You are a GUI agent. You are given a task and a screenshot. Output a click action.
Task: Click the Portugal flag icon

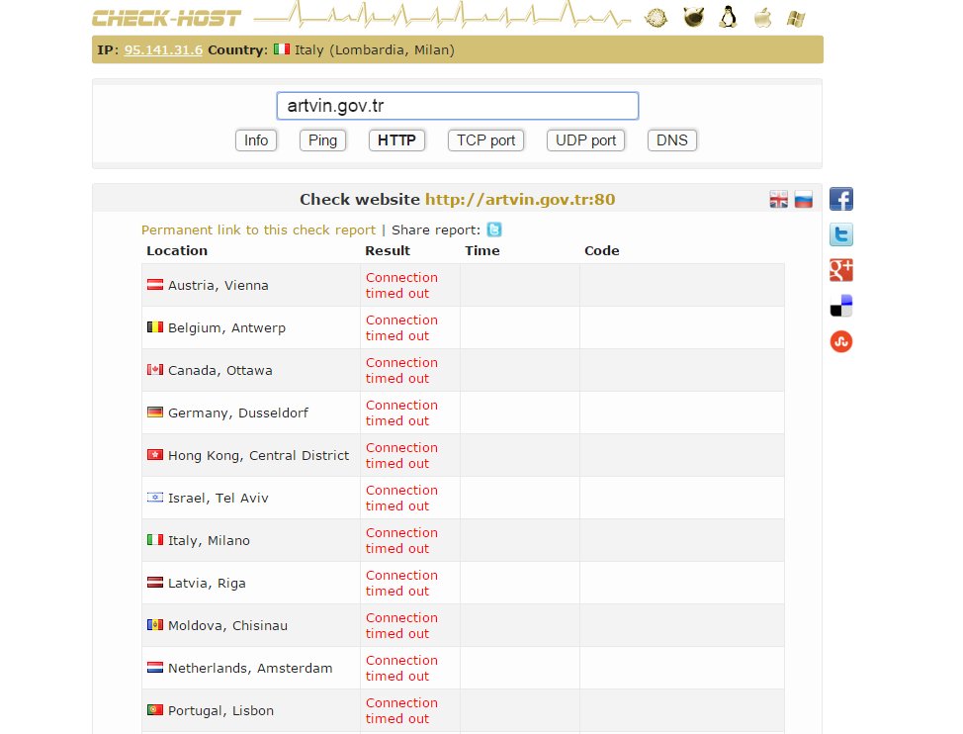click(x=155, y=709)
